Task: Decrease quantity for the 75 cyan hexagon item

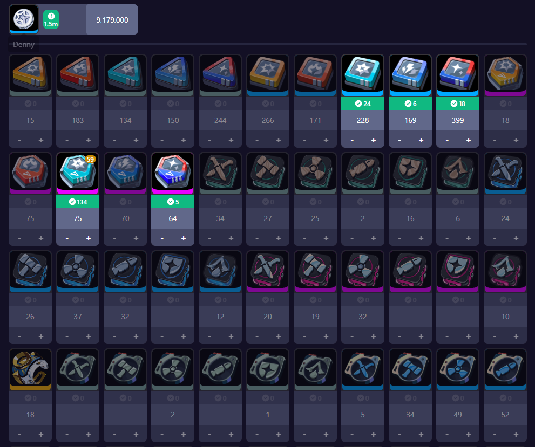Action: 67,238
